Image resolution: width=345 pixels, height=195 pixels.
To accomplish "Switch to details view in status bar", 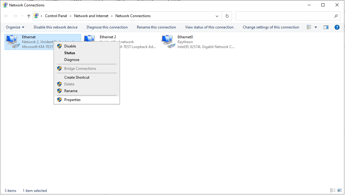I will pyautogui.click(x=333, y=190).
